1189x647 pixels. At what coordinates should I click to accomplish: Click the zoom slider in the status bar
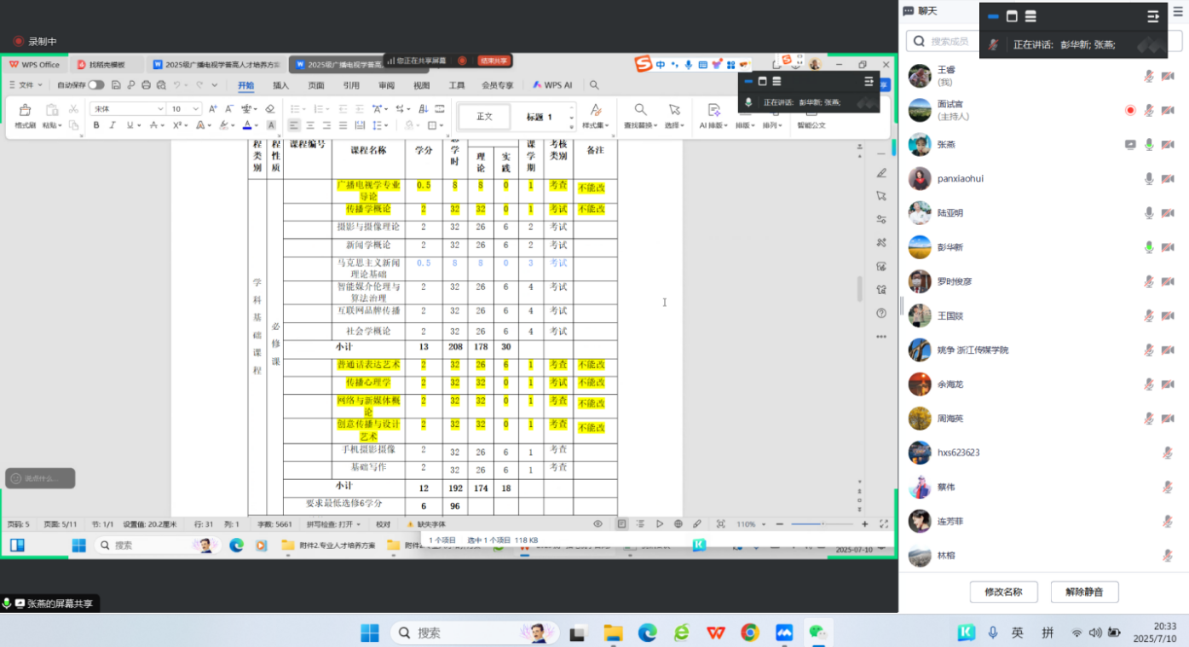pos(822,524)
